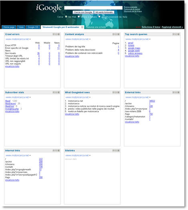Select the 'nel Web' search radio button

[66, 17]
